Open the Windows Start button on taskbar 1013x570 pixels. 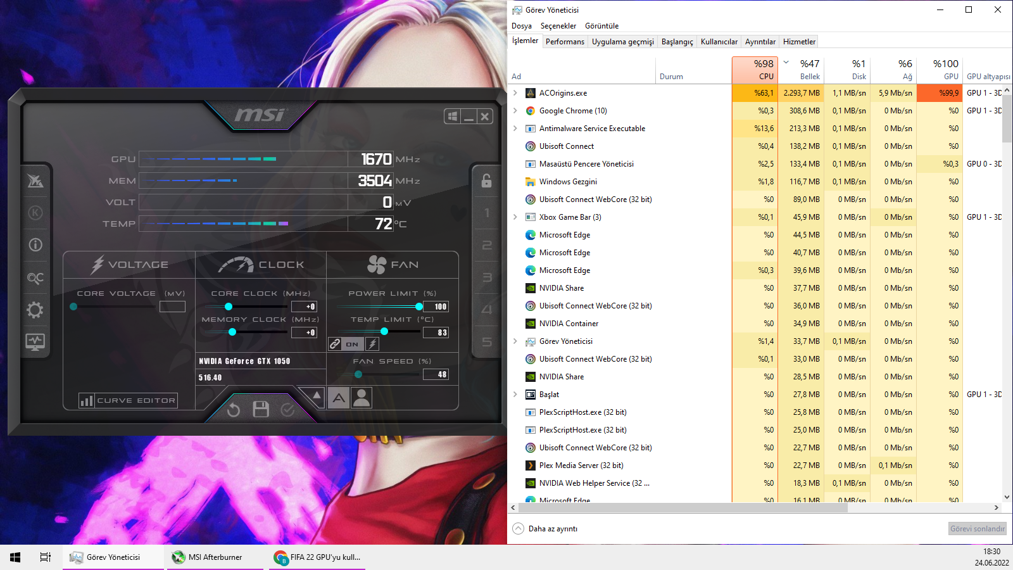pyautogui.click(x=15, y=557)
